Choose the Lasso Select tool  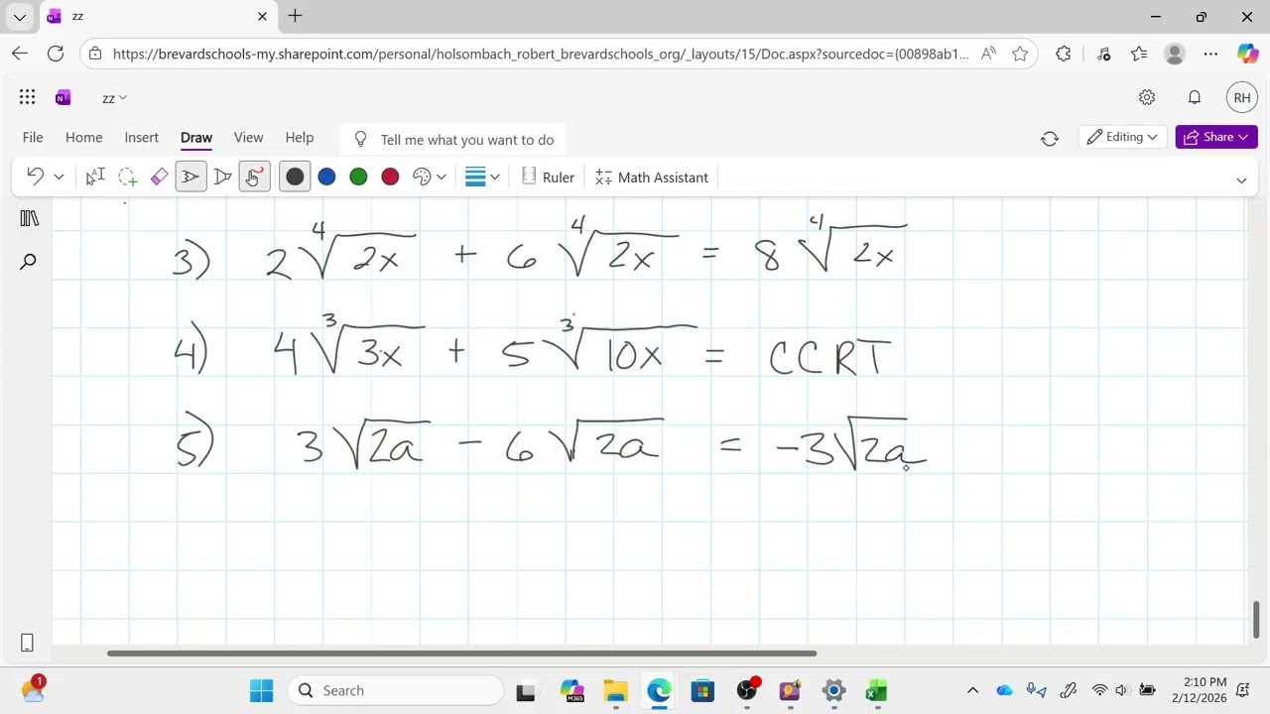[127, 177]
